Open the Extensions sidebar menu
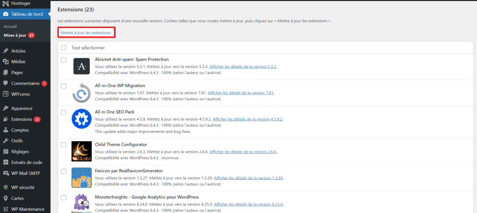 coord(21,119)
